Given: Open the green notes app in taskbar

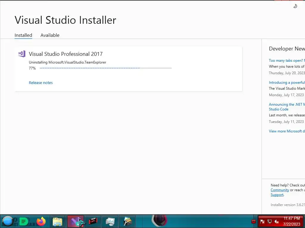Looking at the screenshot, I should click(x=24, y=221).
